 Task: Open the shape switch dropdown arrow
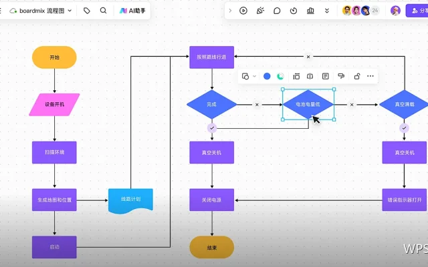coord(254,76)
